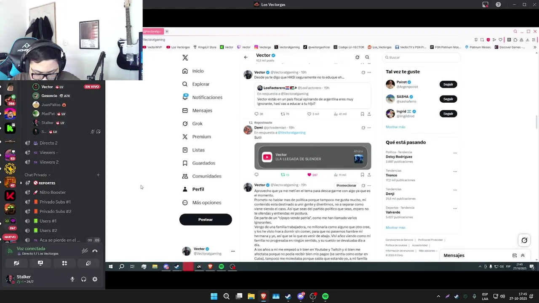The width and height of the screenshot is (539, 303).
Task: Click the profile search magnifier icon
Action: click(367, 57)
